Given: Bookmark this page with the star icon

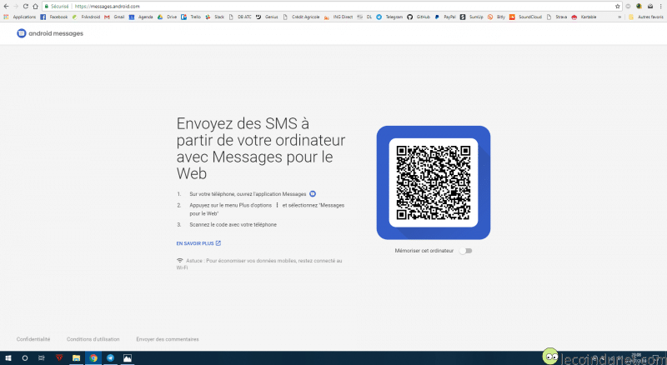Looking at the screenshot, I should (x=618, y=7).
